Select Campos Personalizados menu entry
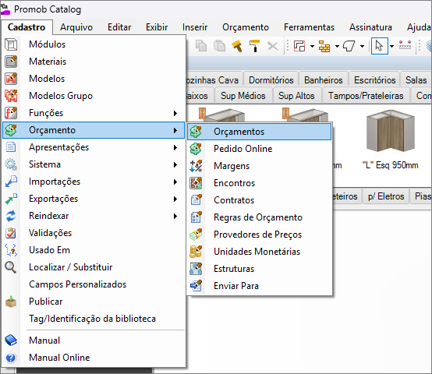Screen dimensions: 432x374 pos(94,284)
